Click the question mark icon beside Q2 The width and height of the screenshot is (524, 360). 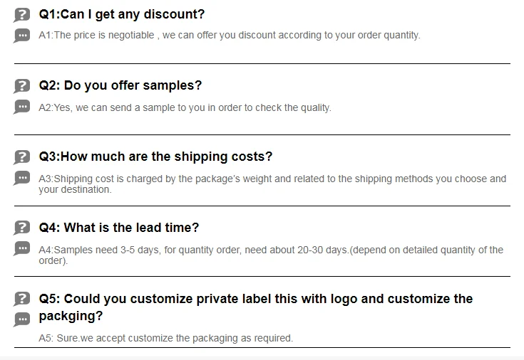point(22,86)
